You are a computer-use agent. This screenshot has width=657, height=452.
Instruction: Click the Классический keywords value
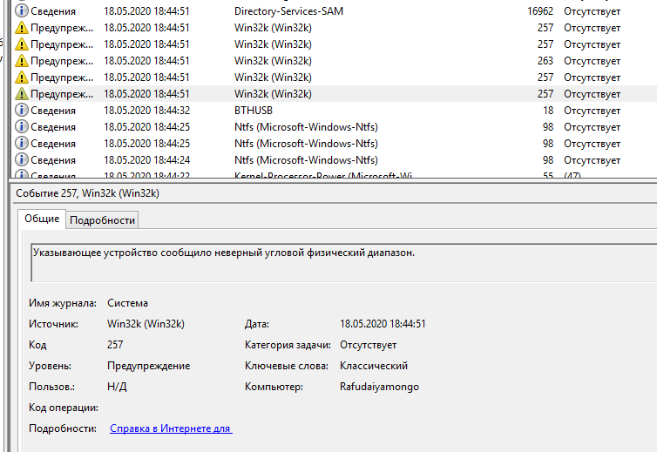(x=373, y=366)
